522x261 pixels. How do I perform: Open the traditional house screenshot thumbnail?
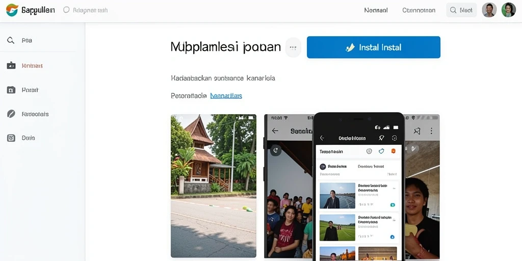pyautogui.click(x=214, y=186)
